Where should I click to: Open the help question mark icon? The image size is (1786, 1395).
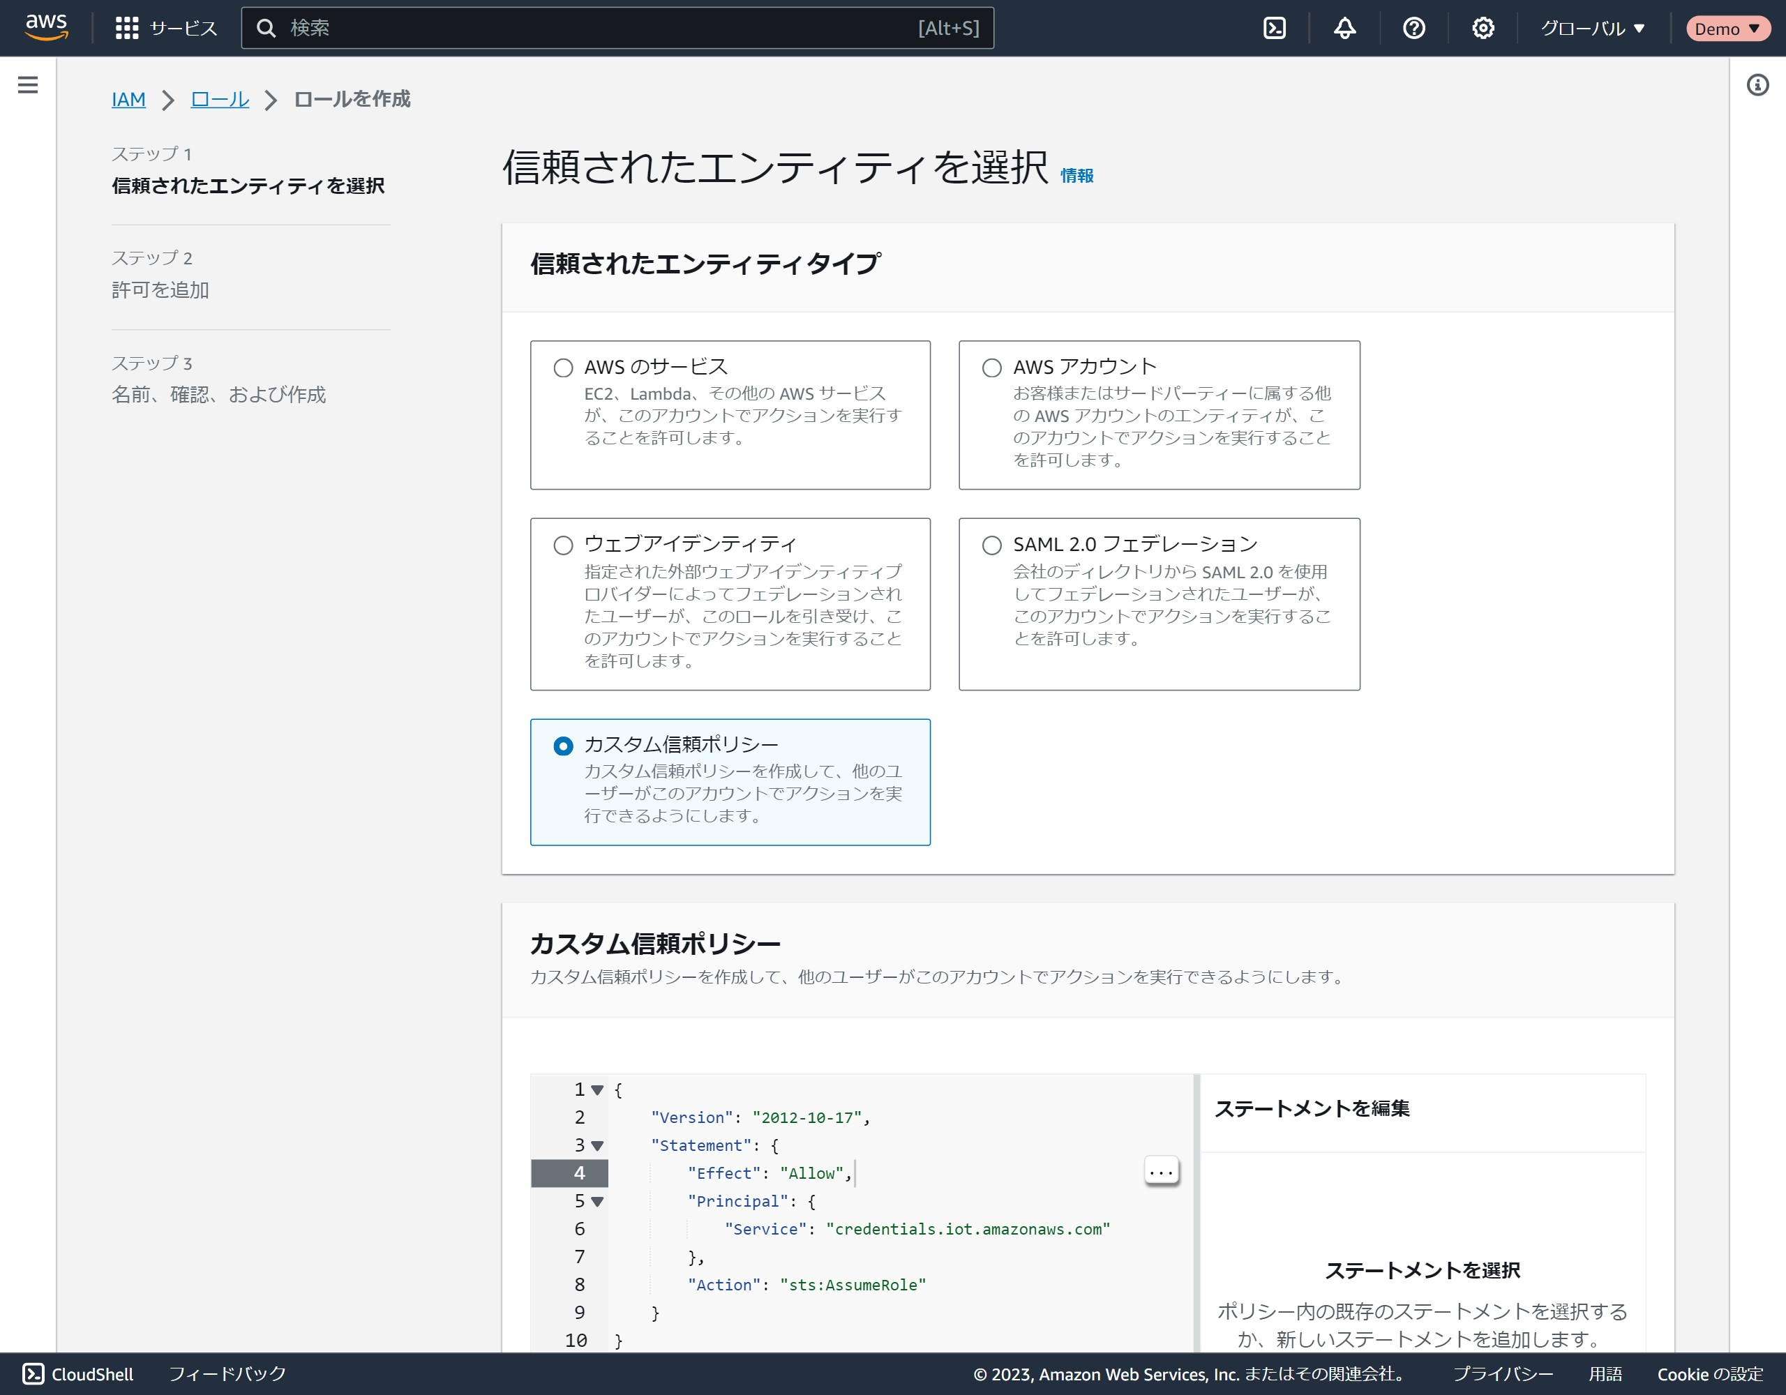pyautogui.click(x=1413, y=28)
